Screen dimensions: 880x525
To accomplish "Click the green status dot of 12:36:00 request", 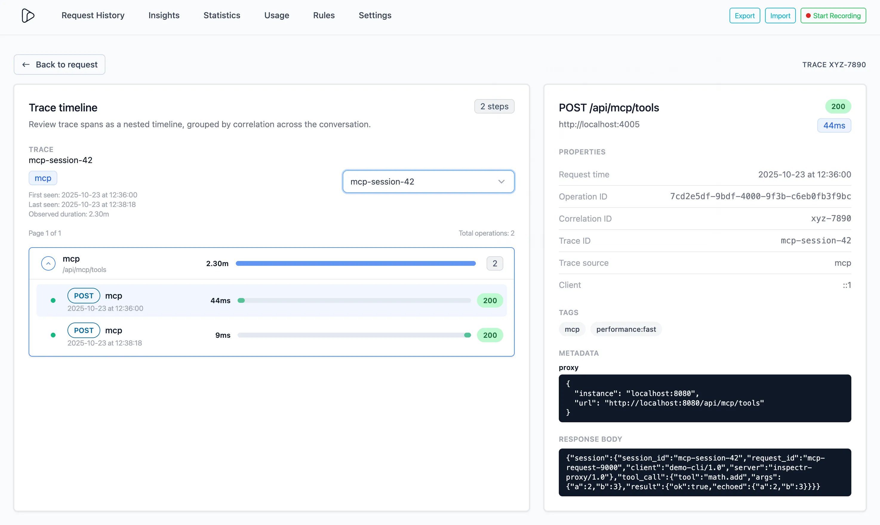I will (x=53, y=301).
